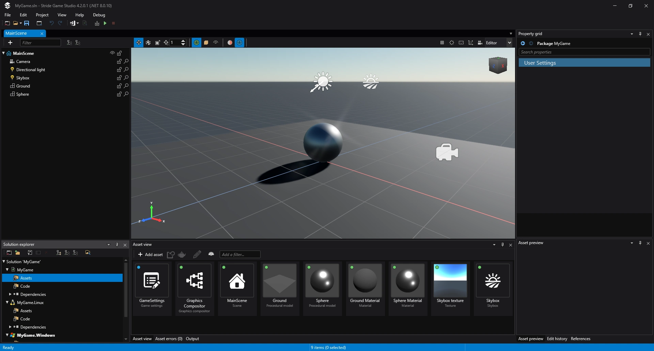
Task: Switch to the Asset errors (0) tab
Action: 169,339
